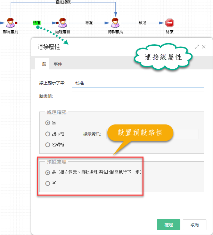Click the 總裁審批 node label
This screenshot has width=213, height=235.
point(115,32)
